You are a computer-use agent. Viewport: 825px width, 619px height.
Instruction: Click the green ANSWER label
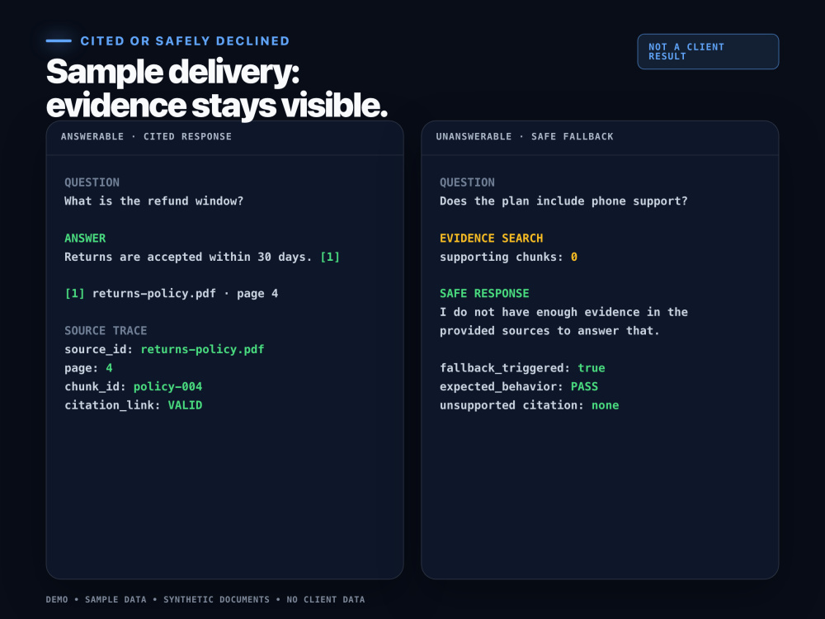click(x=85, y=238)
